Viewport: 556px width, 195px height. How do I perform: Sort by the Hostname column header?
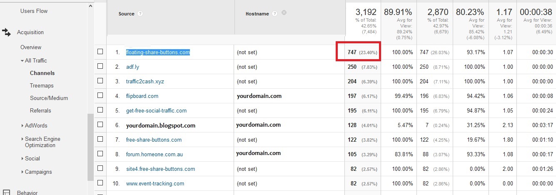(x=257, y=14)
